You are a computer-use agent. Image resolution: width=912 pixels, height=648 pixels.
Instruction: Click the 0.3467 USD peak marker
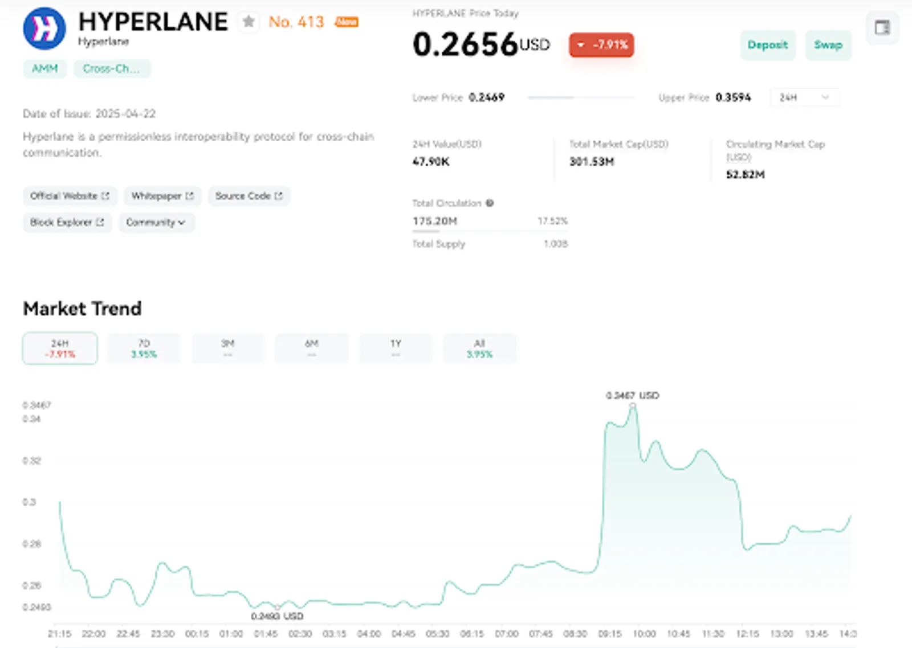[x=633, y=405]
